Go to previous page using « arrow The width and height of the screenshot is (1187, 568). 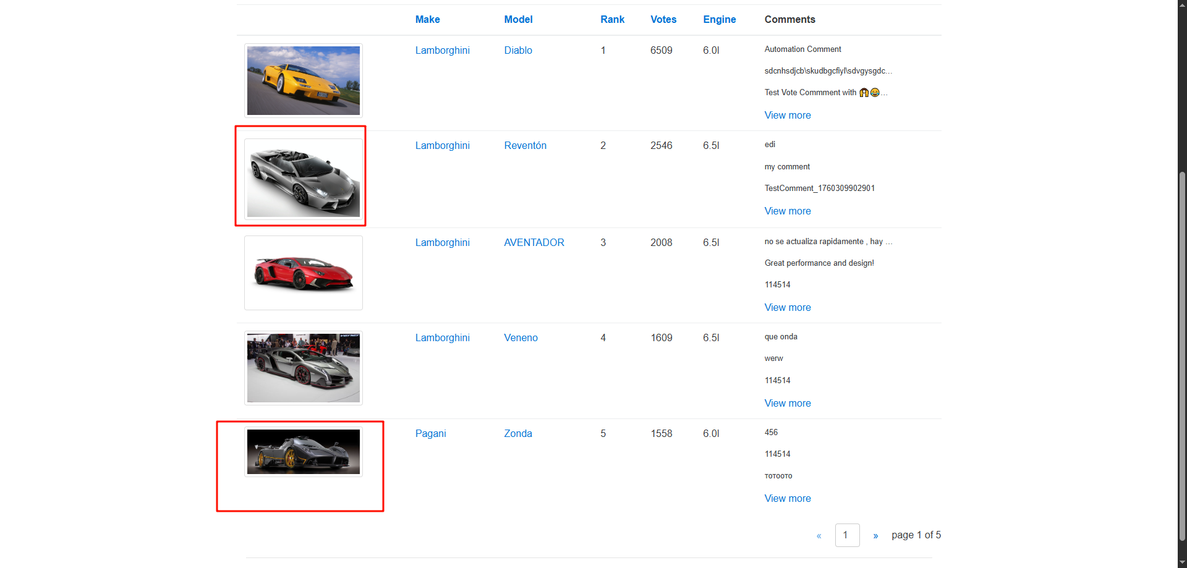click(819, 536)
